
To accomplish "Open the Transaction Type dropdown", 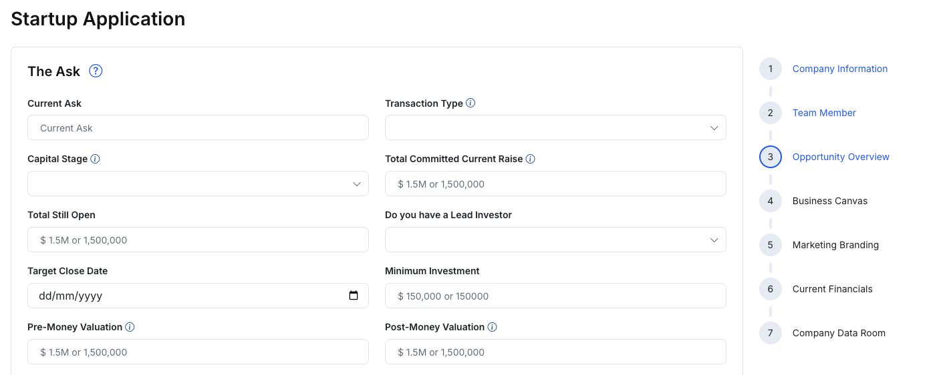I will (x=555, y=127).
